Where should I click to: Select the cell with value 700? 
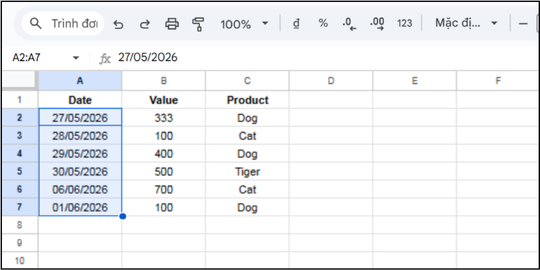pyautogui.click(x=163, y=190)
